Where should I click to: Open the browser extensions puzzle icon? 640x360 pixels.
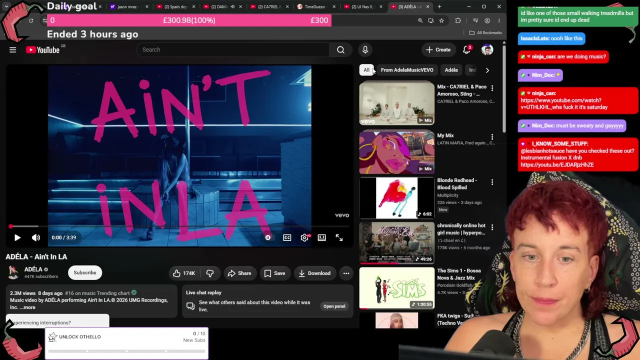pos(458,20)
